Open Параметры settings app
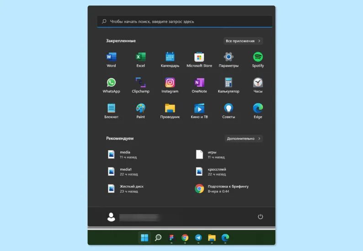The image size is (363, 251). (x=229, y=60)
